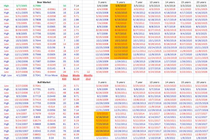The image size is (210, 140).
Task: Select the price cell 0.7969
Action: click(37, 110)
